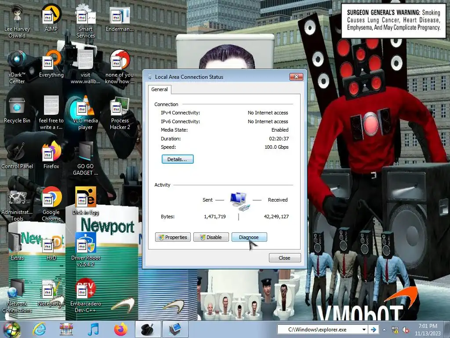Expand the taskbar address bar dropdown
Viewport: 450px width, 338px height.
[364, 330]
